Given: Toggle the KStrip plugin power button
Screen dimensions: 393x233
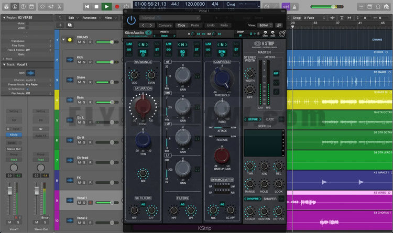Looking at the screenshot, I should coord(130,20).
